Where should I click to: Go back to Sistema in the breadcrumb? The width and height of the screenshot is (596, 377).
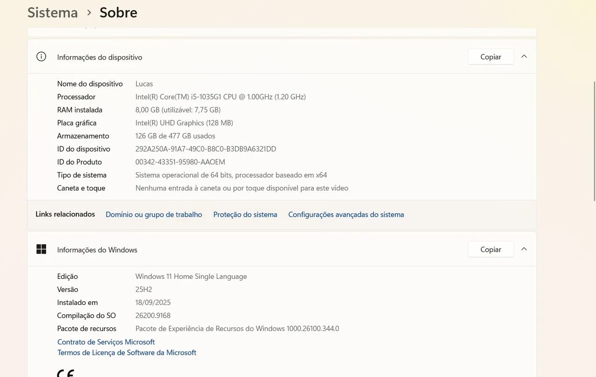click(x=53, y=13)
